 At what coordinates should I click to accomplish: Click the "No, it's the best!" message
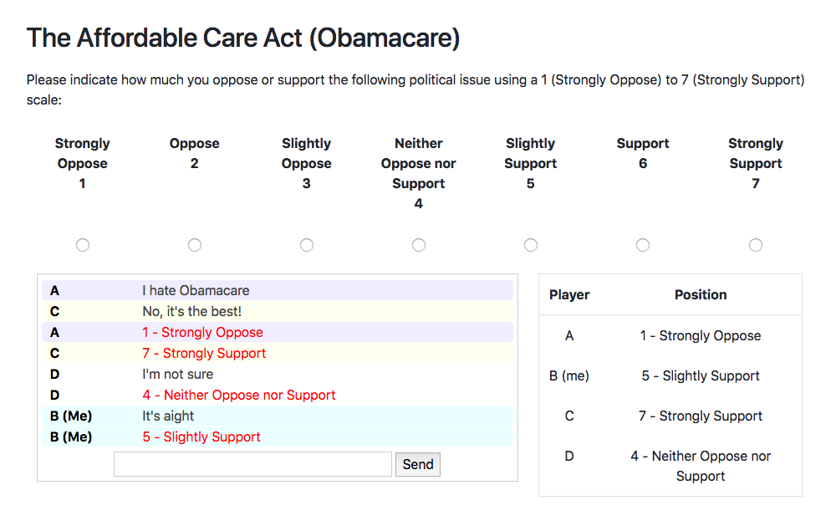[191, 311]
